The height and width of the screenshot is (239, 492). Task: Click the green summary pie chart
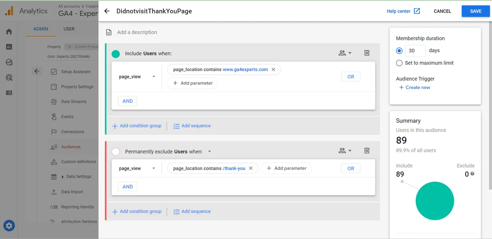click(x=435, y=201)
